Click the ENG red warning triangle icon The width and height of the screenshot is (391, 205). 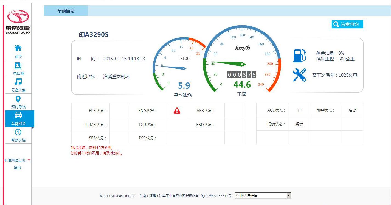(x=177, y=111)
